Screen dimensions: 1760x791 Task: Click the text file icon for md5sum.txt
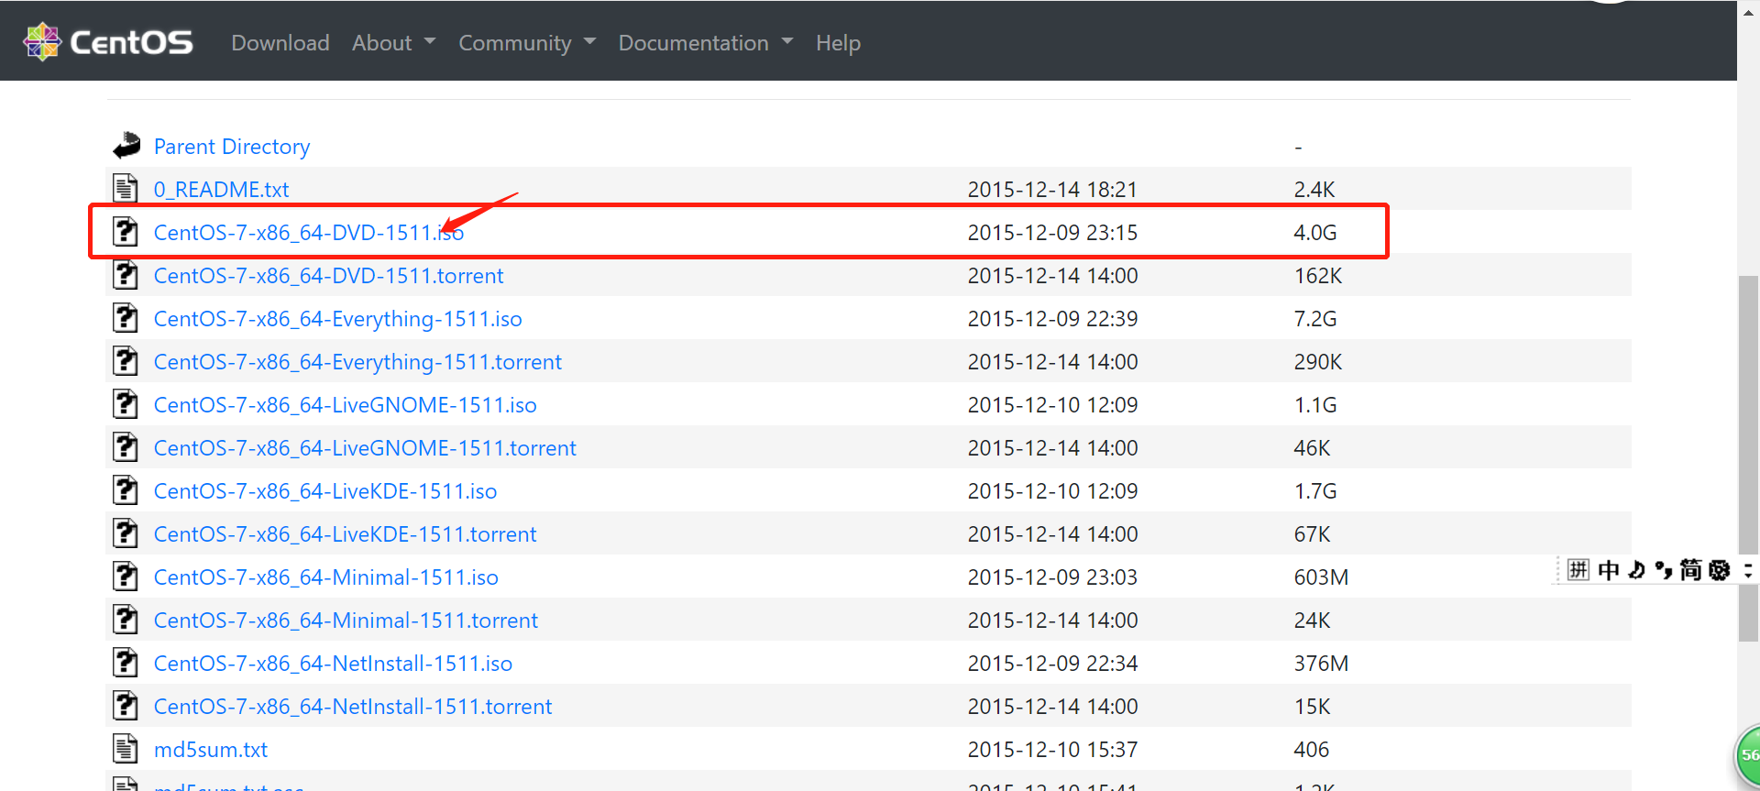(x=126, y=748)
